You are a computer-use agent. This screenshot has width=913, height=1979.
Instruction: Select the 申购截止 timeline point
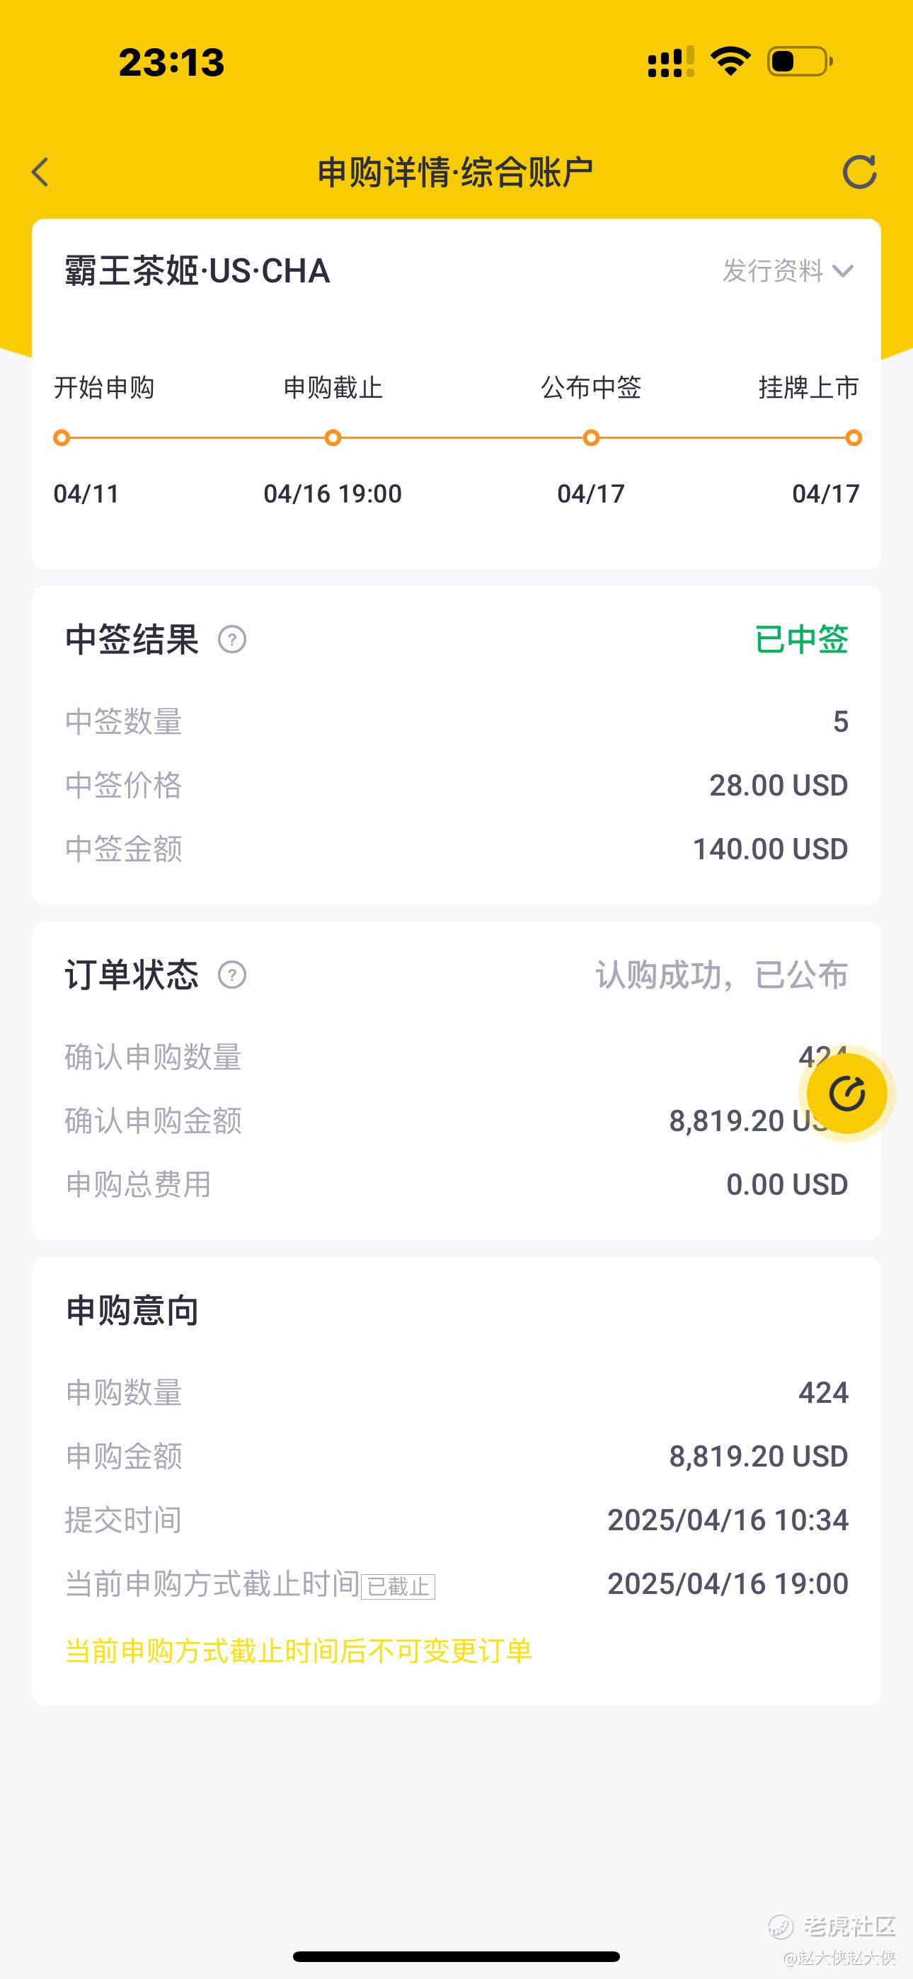[x=333, y=438]
